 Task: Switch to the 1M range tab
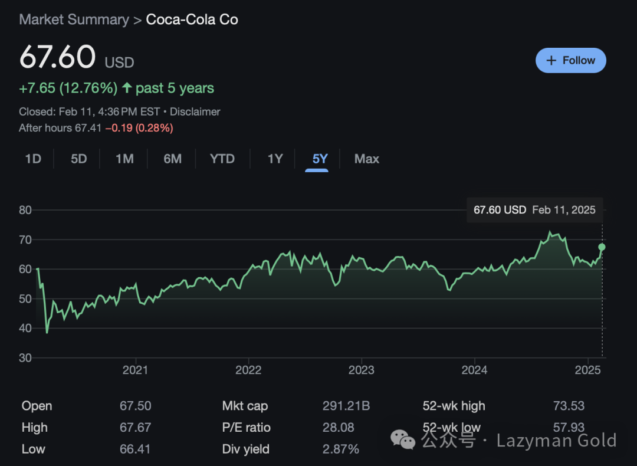click(x=124, y=159)
